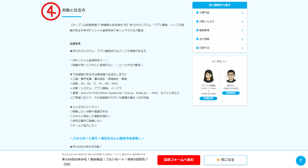
Task: Click the clipboard icon beside 対象となる方
Action: 197,22
